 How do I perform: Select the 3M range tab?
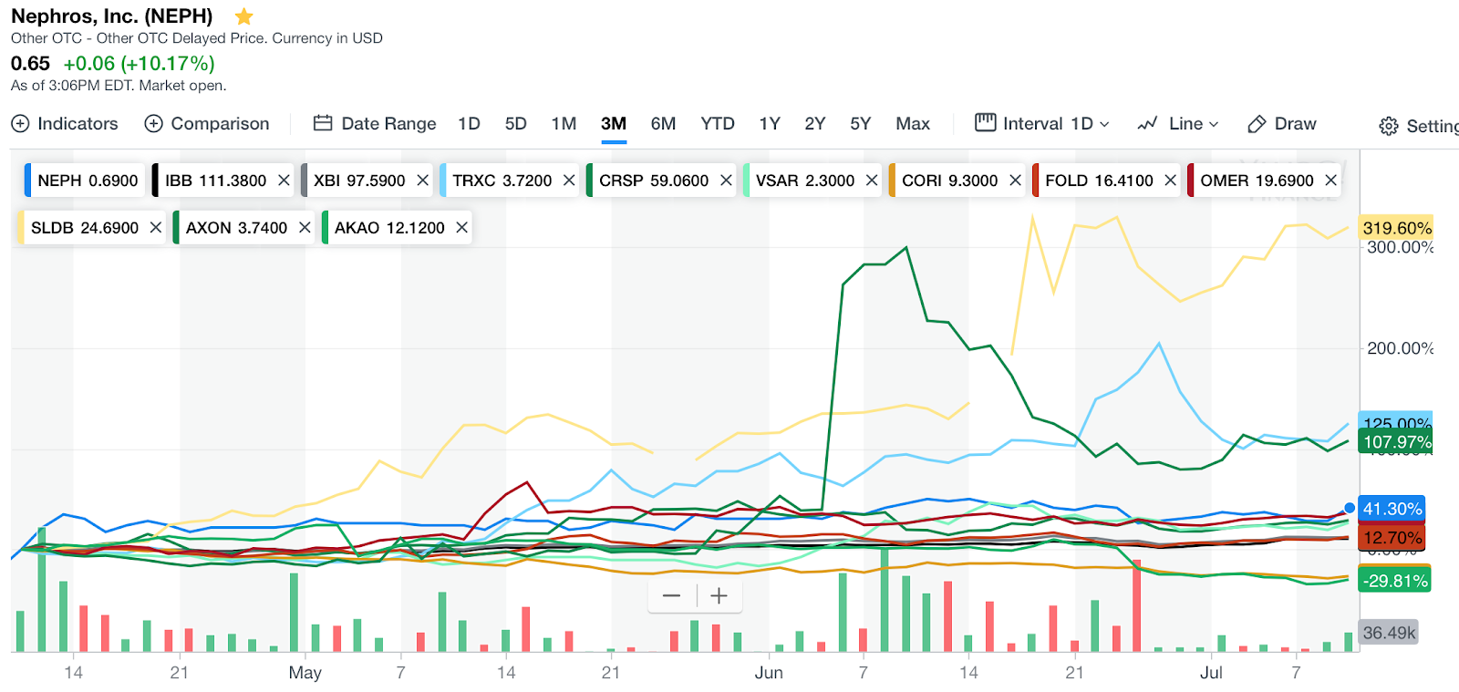click(614, 123)
